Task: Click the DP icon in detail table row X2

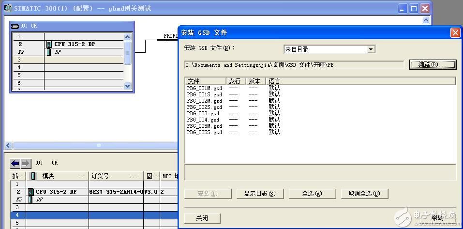Action: [30, 199]
